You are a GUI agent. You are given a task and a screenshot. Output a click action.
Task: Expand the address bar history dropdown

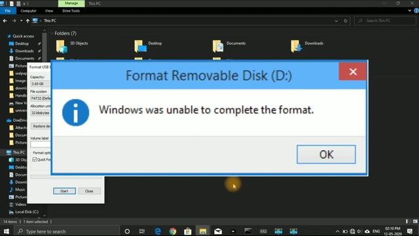coord(336,21)
